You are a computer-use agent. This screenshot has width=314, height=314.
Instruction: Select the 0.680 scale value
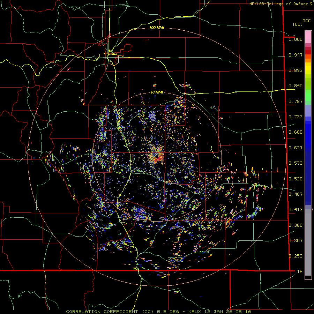[296, 132]
